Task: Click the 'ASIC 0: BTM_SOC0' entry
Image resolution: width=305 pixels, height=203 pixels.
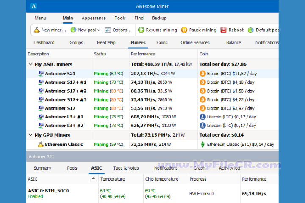Action: point(48,191)
